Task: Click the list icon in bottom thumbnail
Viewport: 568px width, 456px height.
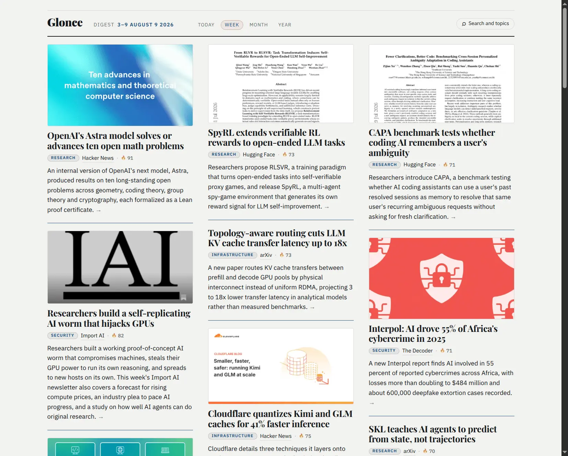Action: click(x=165, y=450)
